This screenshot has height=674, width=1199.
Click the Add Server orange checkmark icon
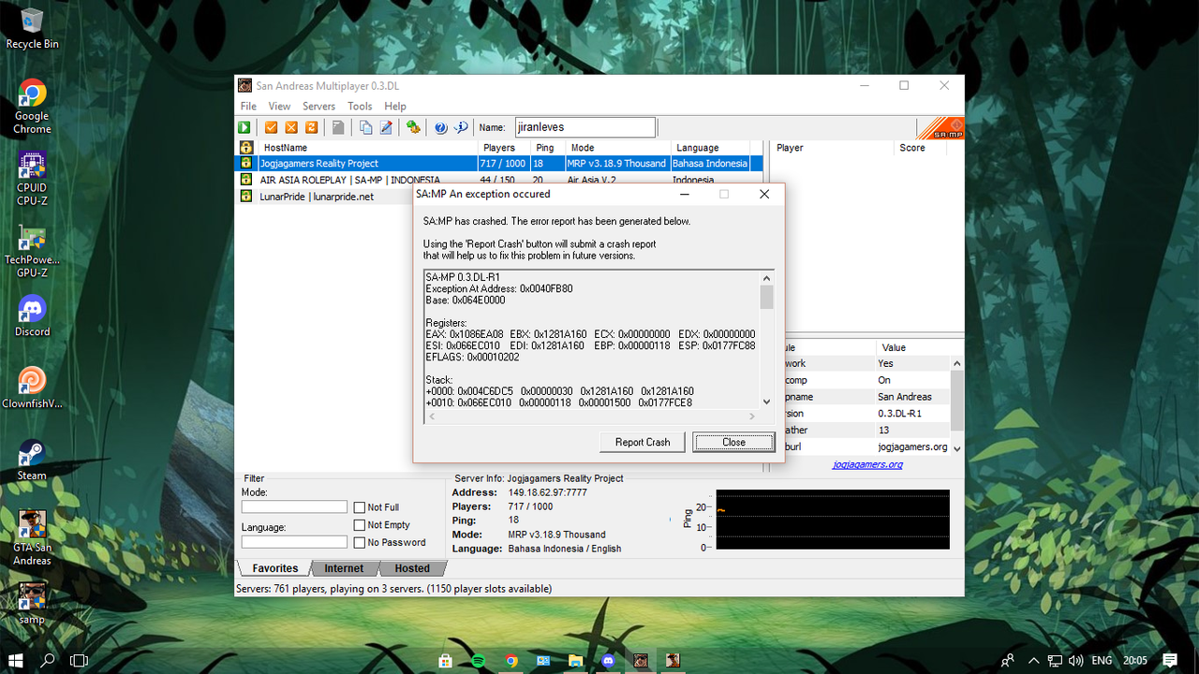271,127
